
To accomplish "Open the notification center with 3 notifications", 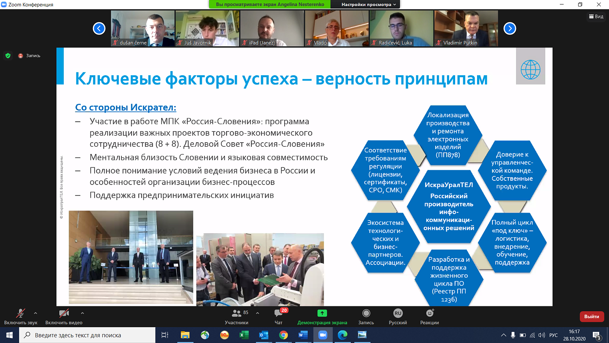I will click(597, 336).
